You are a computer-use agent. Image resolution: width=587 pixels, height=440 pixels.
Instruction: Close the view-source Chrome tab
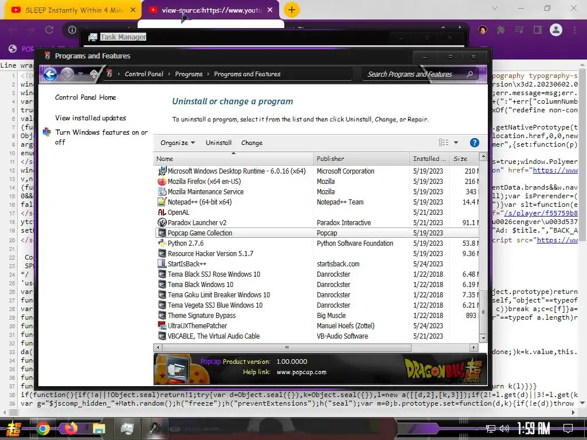(x=270, y=10)
